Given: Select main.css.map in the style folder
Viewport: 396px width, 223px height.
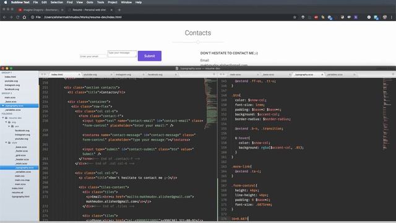Looking at the screenshot, I should [x=22, y=180].
